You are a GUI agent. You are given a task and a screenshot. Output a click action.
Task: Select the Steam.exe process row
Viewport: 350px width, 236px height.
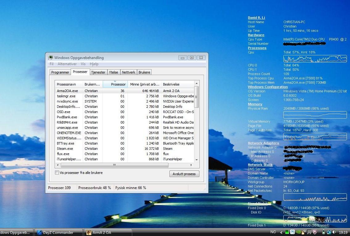[125, 149]
